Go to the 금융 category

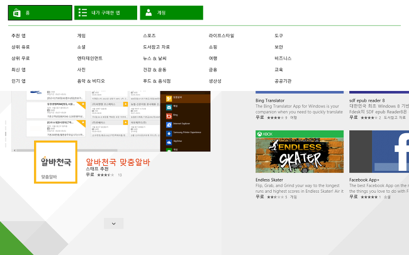click(213, 70)
